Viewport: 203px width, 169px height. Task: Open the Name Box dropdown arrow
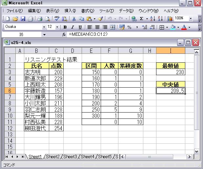coord(44,34)
